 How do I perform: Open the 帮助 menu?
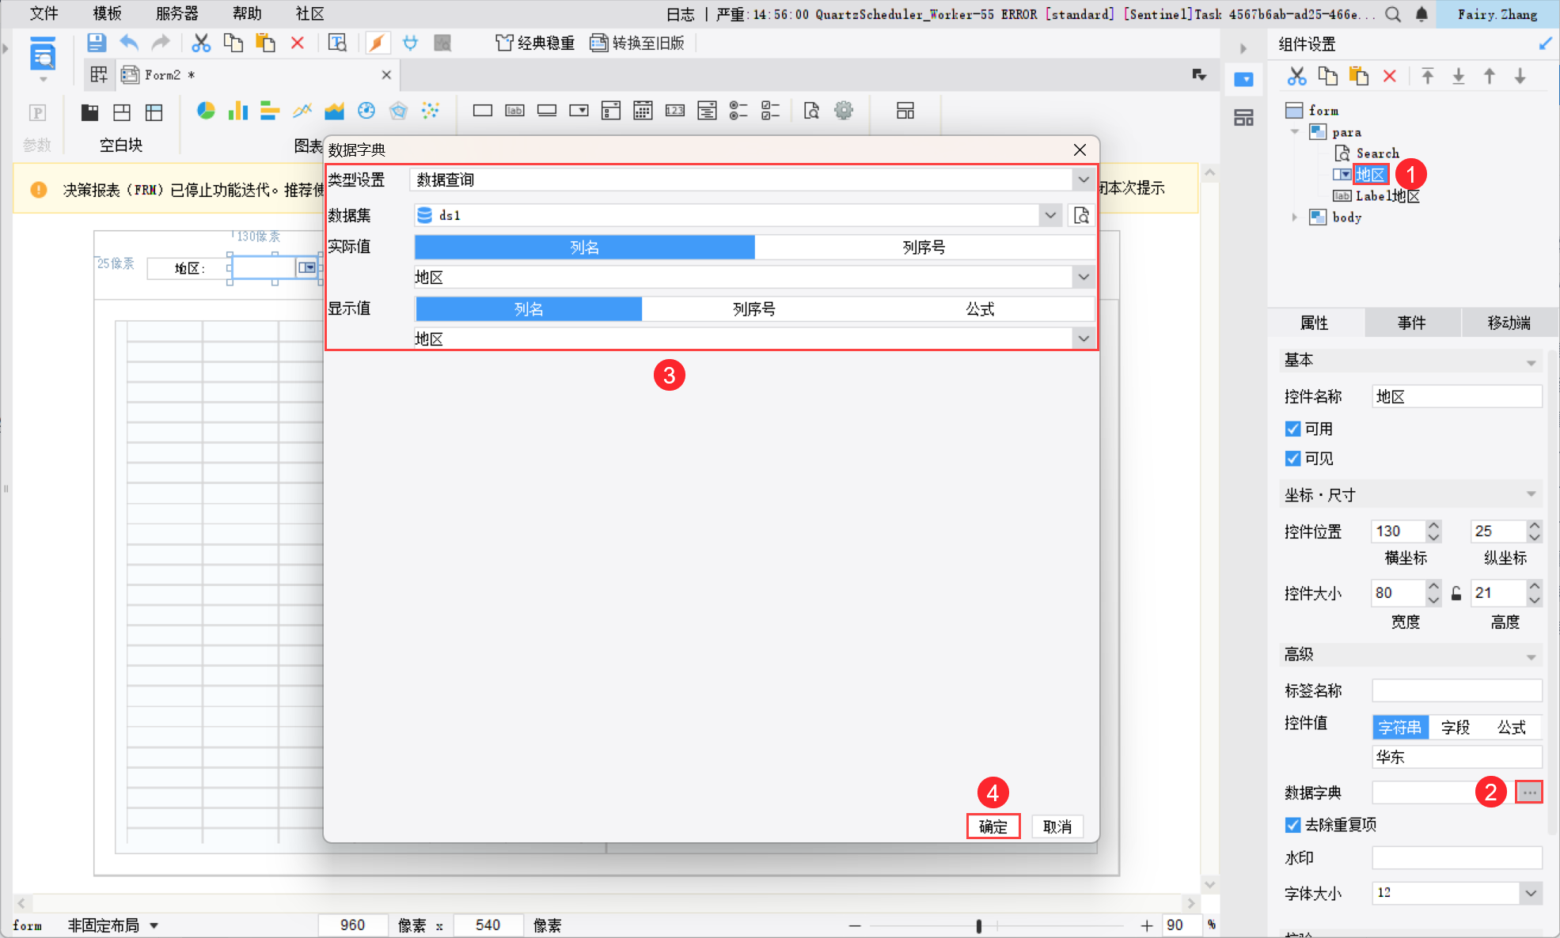247,13
